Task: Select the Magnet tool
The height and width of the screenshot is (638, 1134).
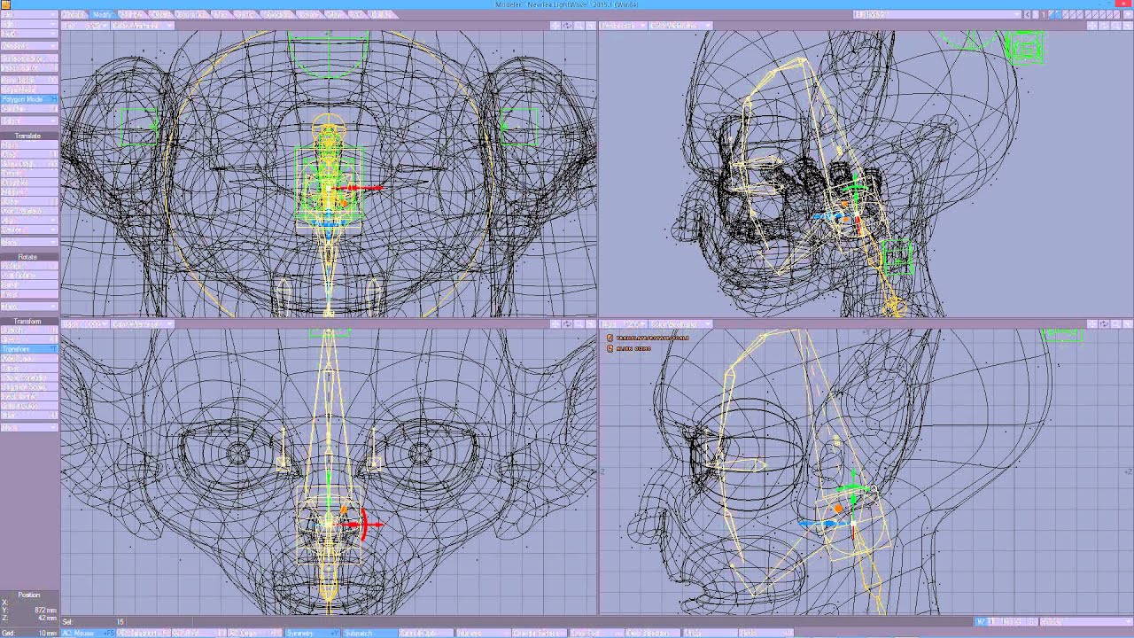Action: (30, 192)
